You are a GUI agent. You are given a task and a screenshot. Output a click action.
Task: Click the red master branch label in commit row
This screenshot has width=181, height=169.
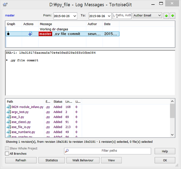coord(45,34)
